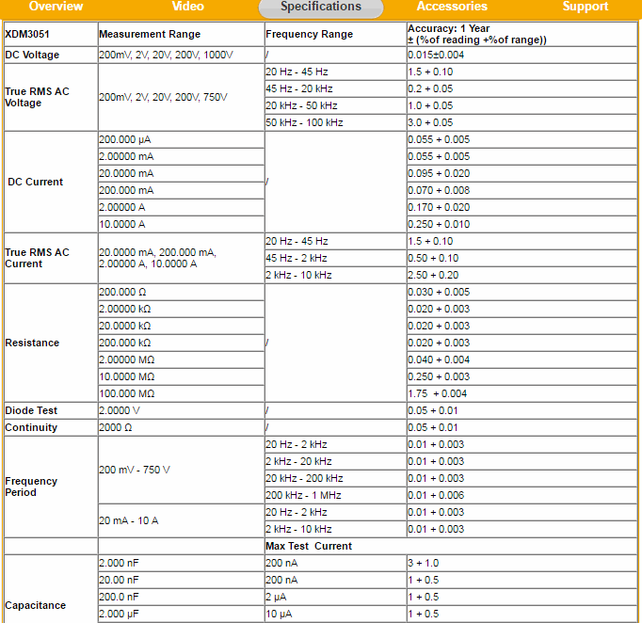The image size is (642, 623).
Task: Click the Resistance row label
Action: 32,343
